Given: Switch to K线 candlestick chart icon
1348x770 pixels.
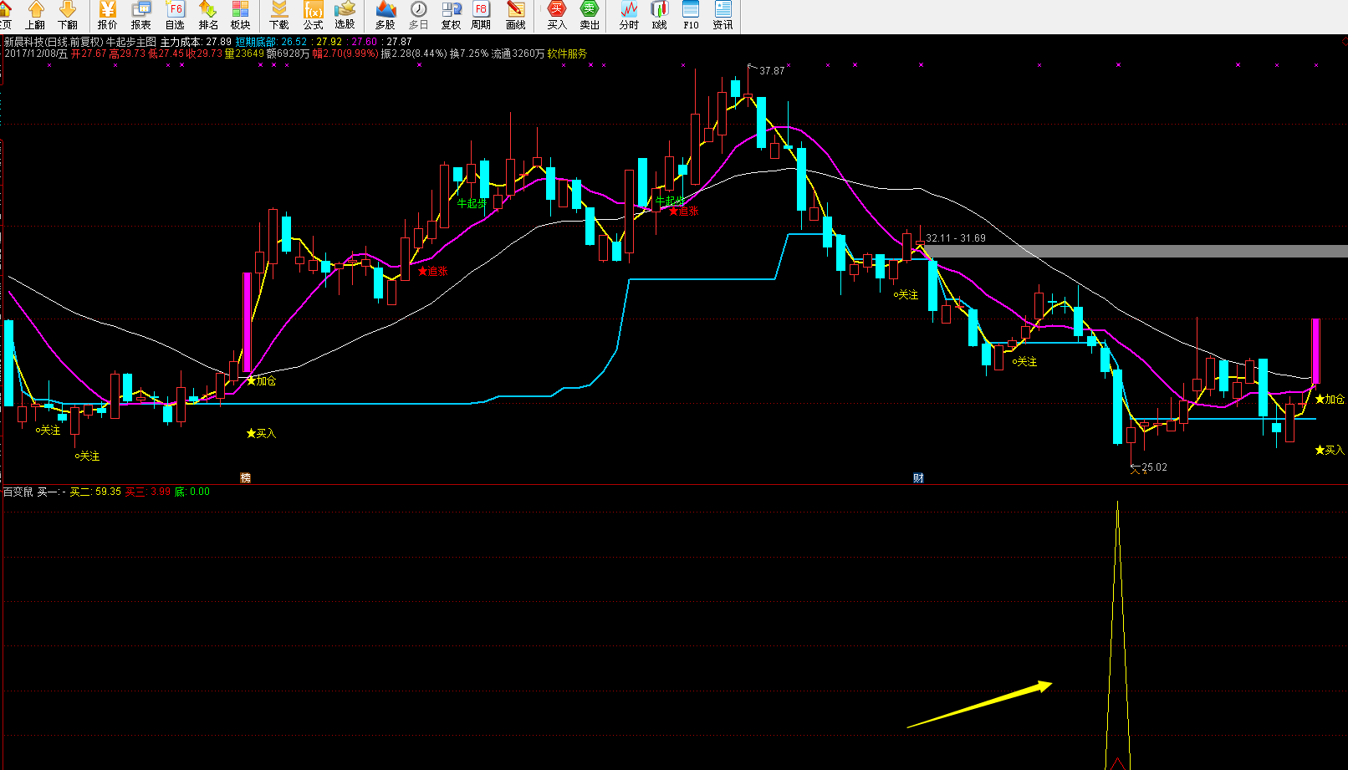Looking at the screenshot, I should 660,16.
